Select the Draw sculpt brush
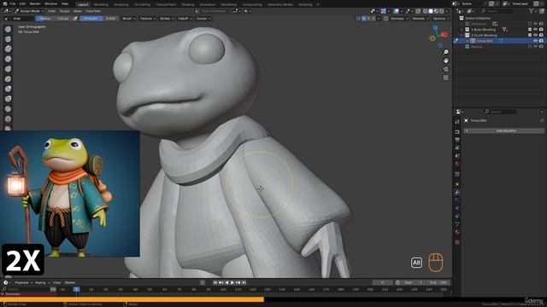This screenshot has height=307, width=547. coord(8,30)
